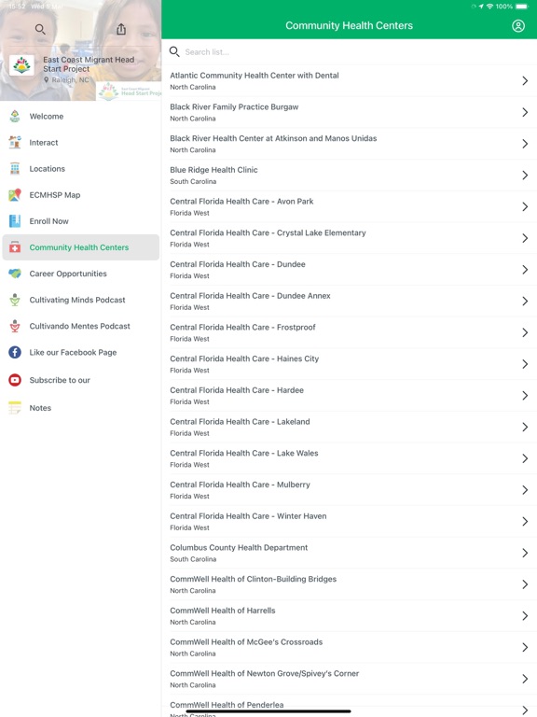Expand Central Florida Health Care Dundee Annex chevron
The width and height of the screenshot is (537, 717).
click(525, 302)
